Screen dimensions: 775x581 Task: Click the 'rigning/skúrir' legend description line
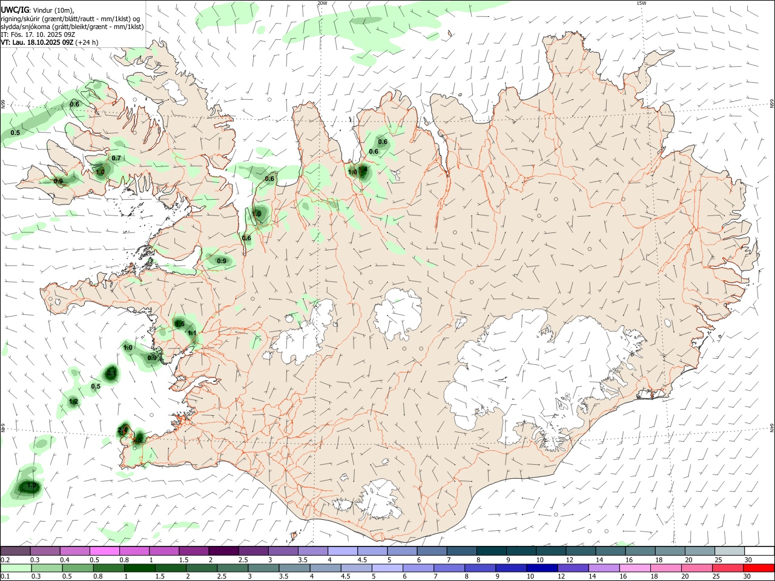[x=70, y=19]
